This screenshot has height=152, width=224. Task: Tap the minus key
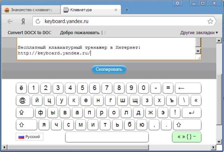click(156, 88)
